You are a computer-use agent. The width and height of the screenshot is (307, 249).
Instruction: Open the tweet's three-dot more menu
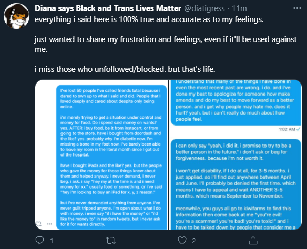(297, 8)
